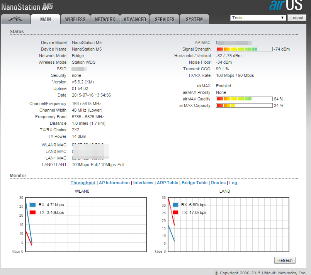The height and width of the screenshot is (275, 311).
Task: Select the LAN speed 100Mbps-Full / 10Mbps-Full
Action: point(98,165)
